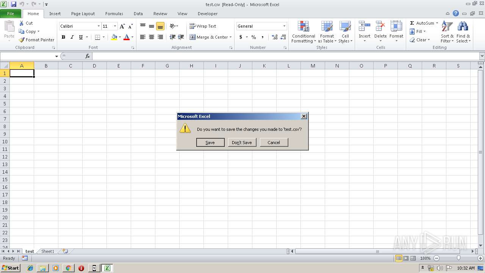Click the zoom slider handle
485x273 pixels.
[x=458, y=258]
